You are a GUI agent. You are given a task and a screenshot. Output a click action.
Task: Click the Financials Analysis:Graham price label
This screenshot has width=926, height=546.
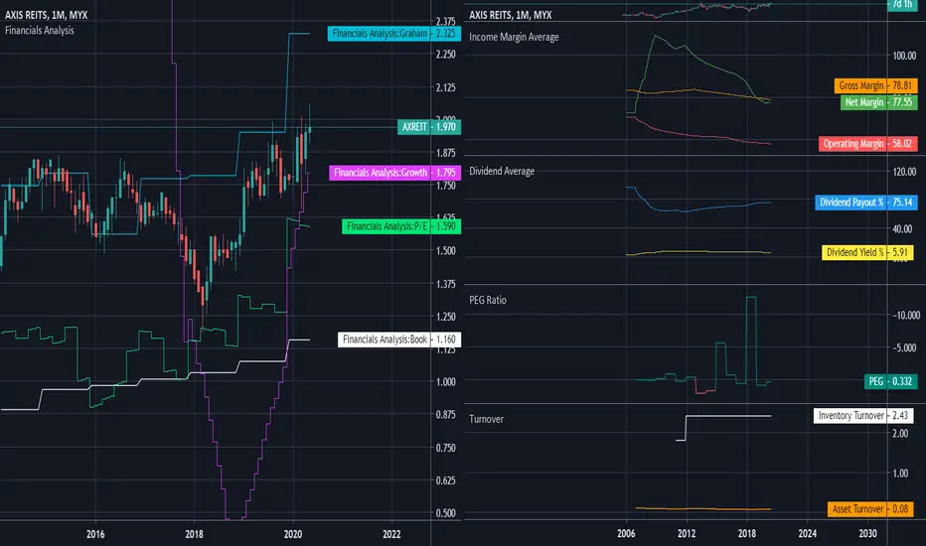[393, 34]
